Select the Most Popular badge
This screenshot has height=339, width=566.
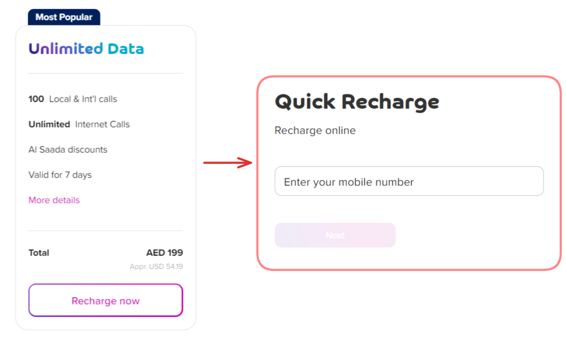tap(64, 17)
